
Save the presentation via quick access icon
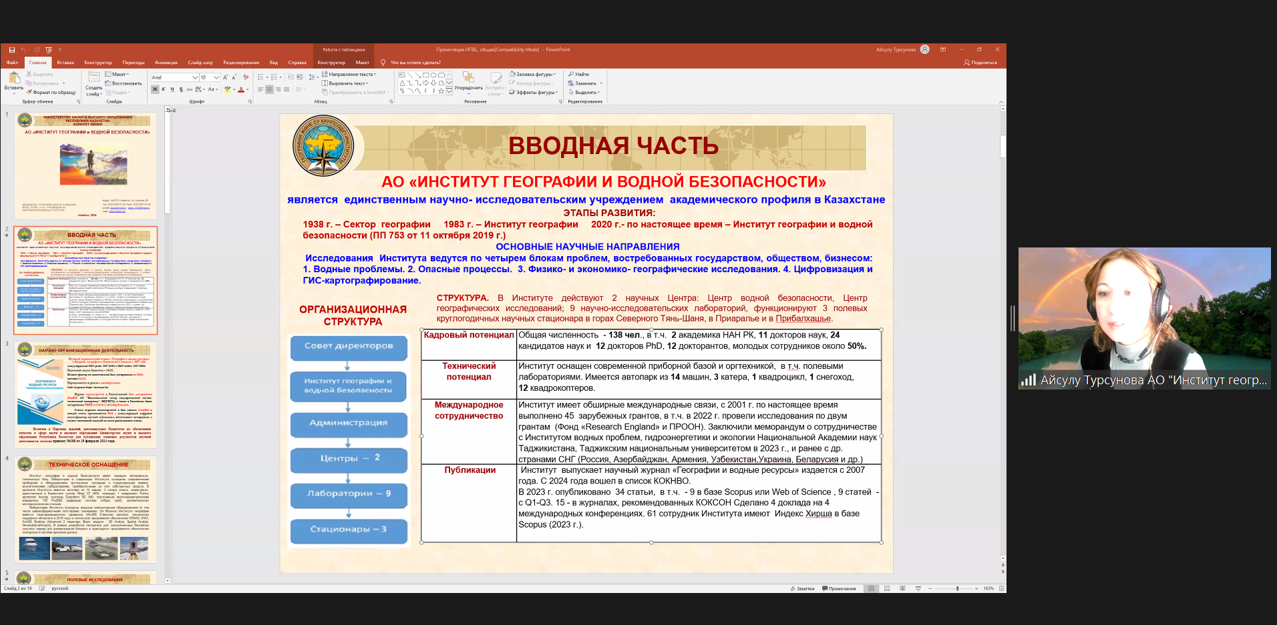[11, 50]
